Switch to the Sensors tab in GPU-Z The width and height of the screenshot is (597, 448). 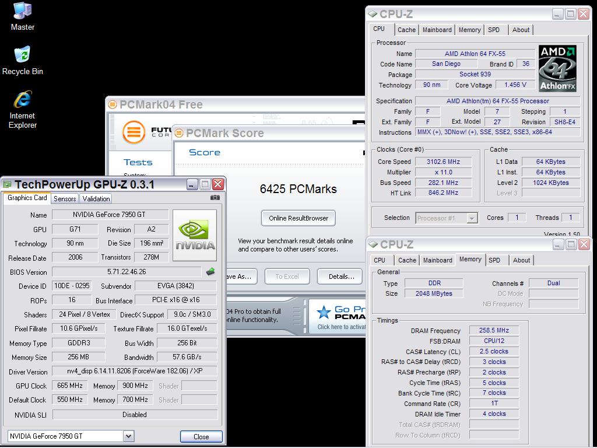pos(65,198)
